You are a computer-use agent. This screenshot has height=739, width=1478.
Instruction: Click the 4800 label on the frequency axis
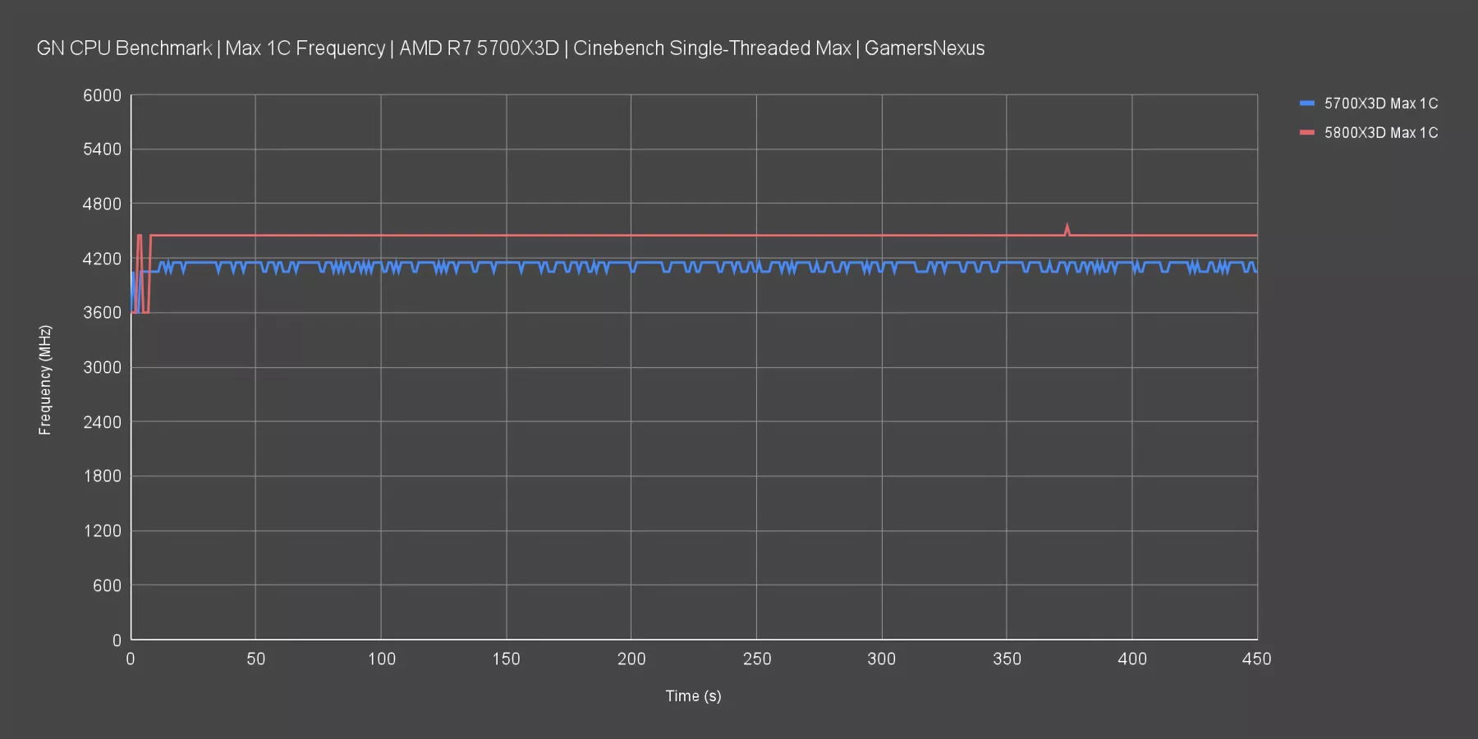tap(102, 204)
